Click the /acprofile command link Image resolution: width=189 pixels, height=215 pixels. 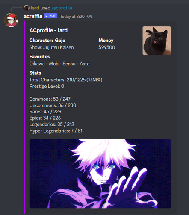coord(62,8)
